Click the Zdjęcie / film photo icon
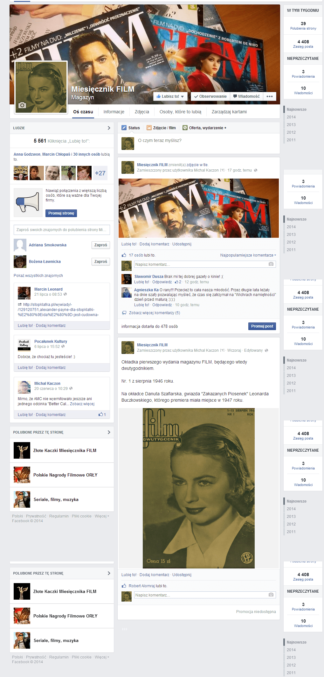324x677 pixels. click(x=149, y=128)
